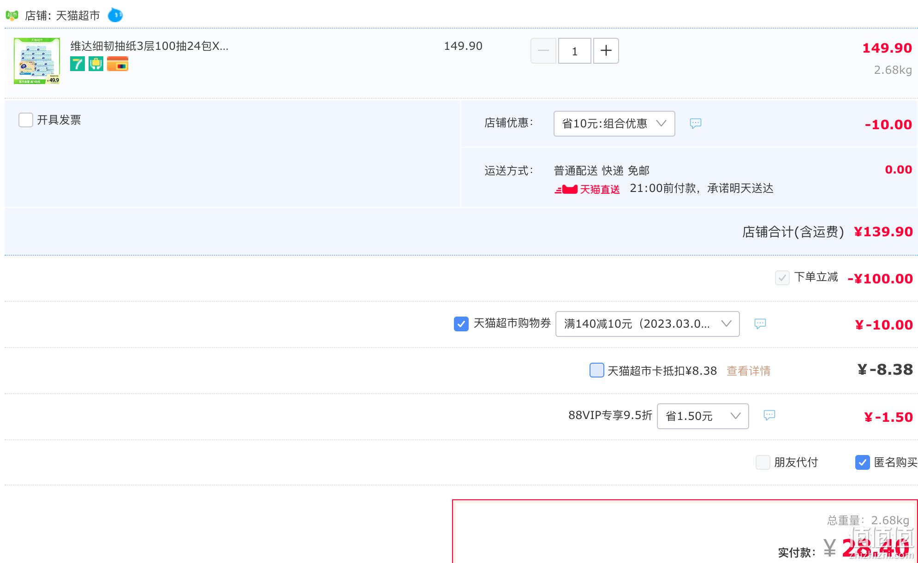Click the green guarantee shield badge
The width and height of the screenshot is (918, 563).
tap(96, 64)
